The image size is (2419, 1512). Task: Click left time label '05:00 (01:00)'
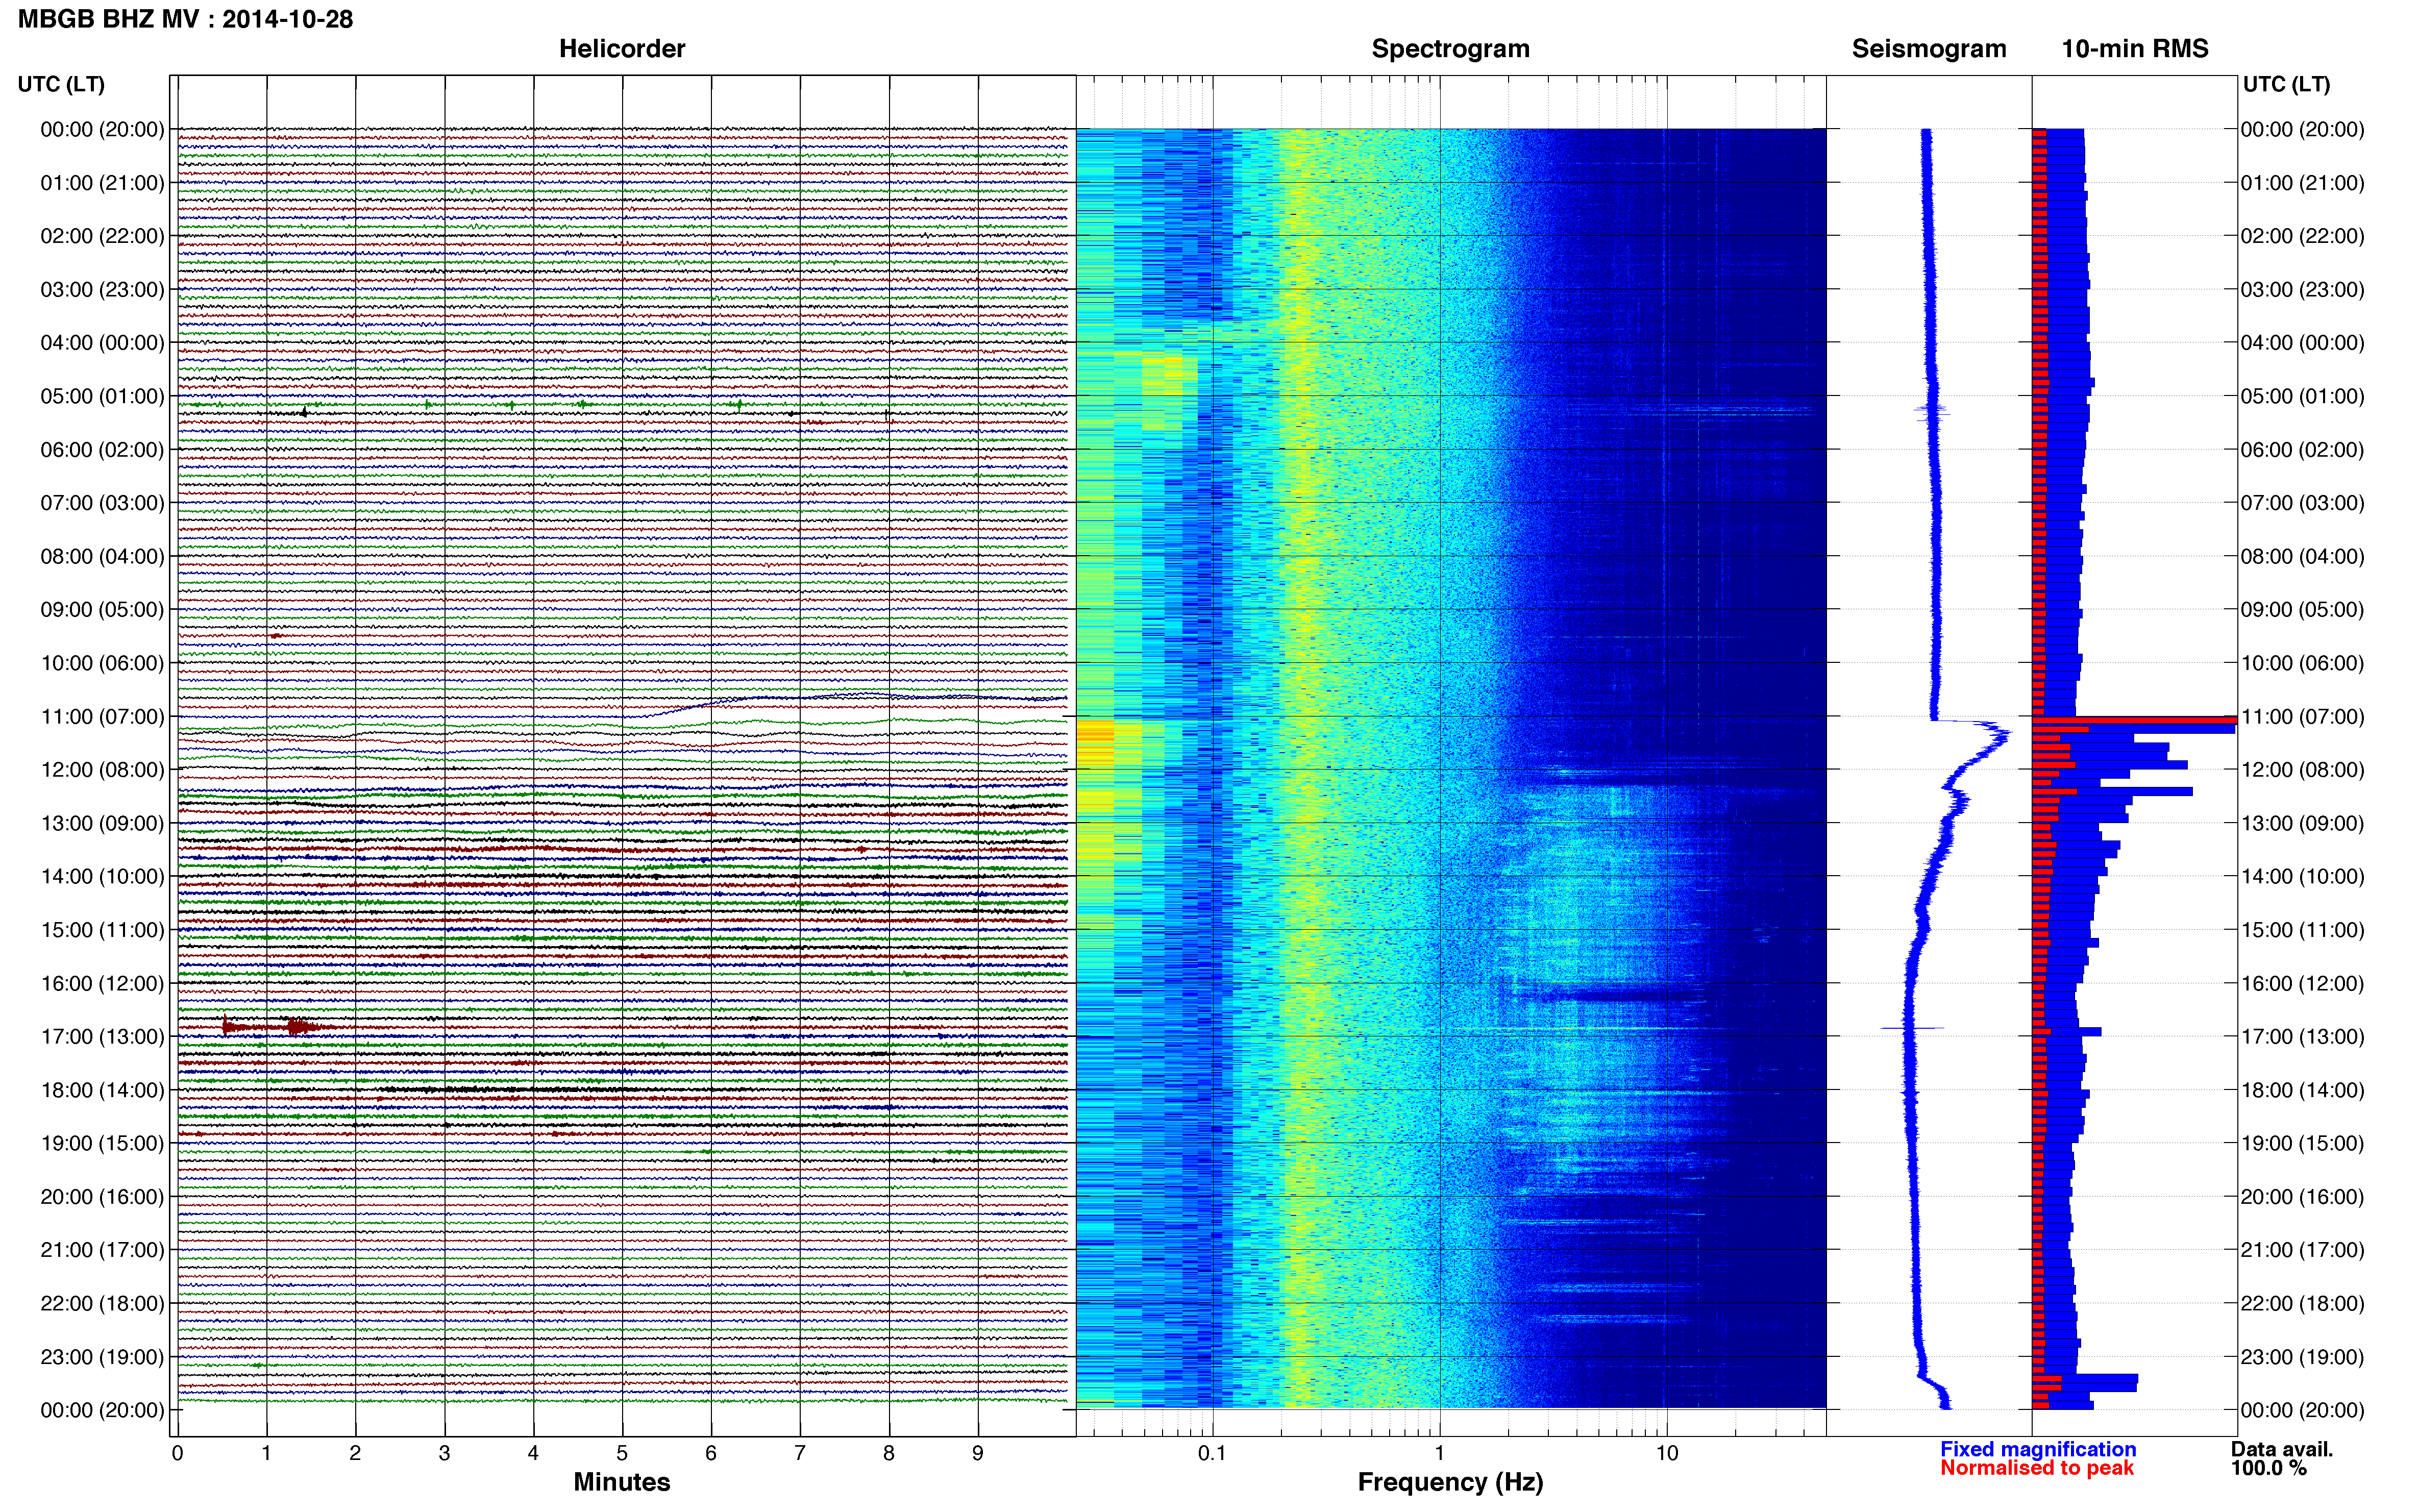click(x=102, y=396)
